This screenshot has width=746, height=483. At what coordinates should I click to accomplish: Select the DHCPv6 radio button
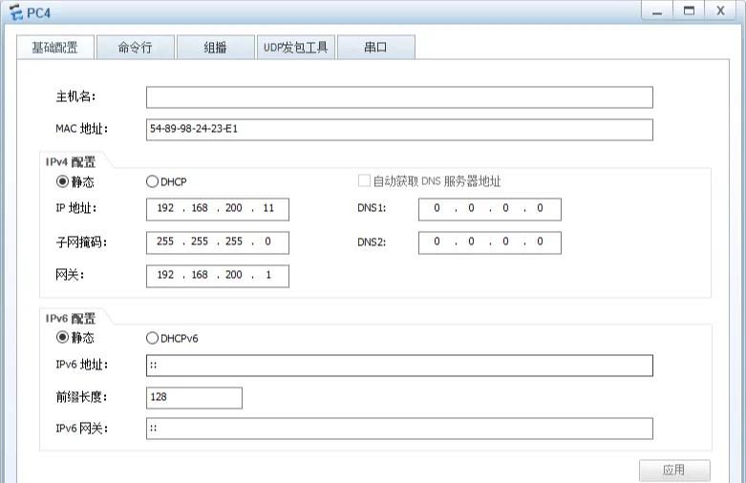tap(152, 337)
